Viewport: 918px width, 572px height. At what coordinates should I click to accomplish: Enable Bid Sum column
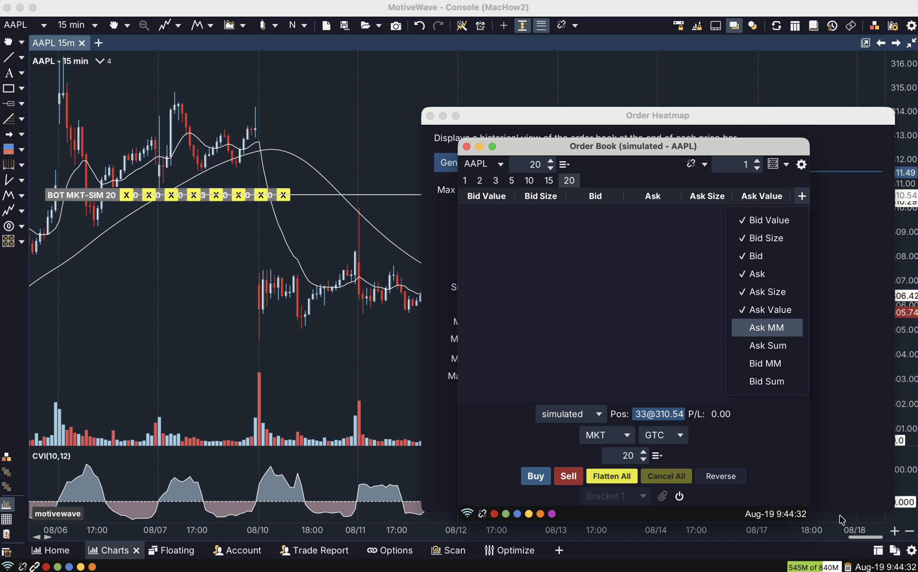[767, 381]
